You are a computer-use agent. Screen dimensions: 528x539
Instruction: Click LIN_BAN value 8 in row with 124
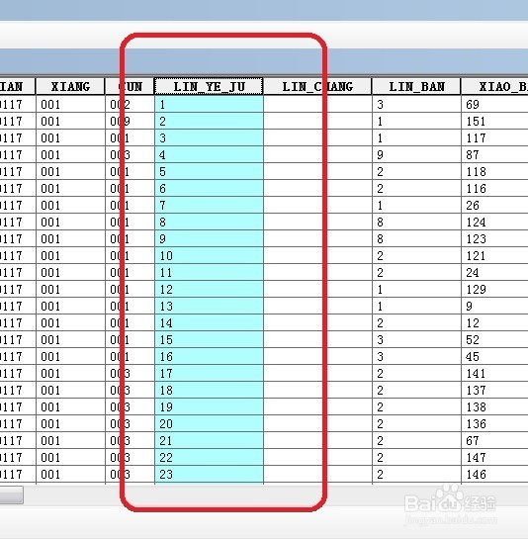coord(416,223)
